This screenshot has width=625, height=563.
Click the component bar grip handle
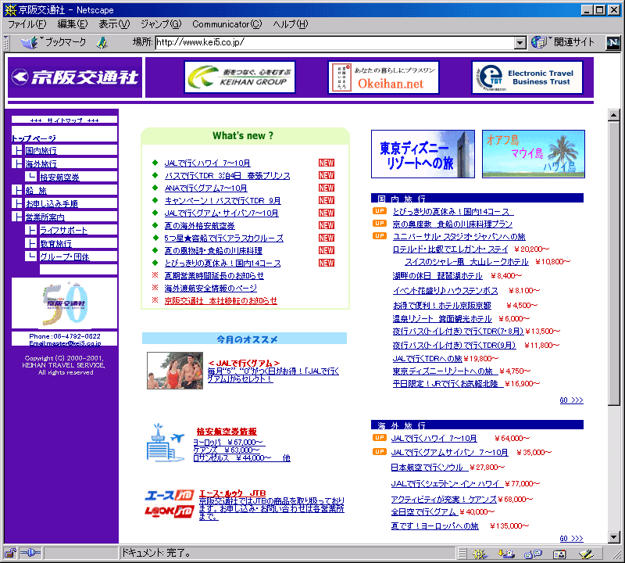[x=462, y=554]
